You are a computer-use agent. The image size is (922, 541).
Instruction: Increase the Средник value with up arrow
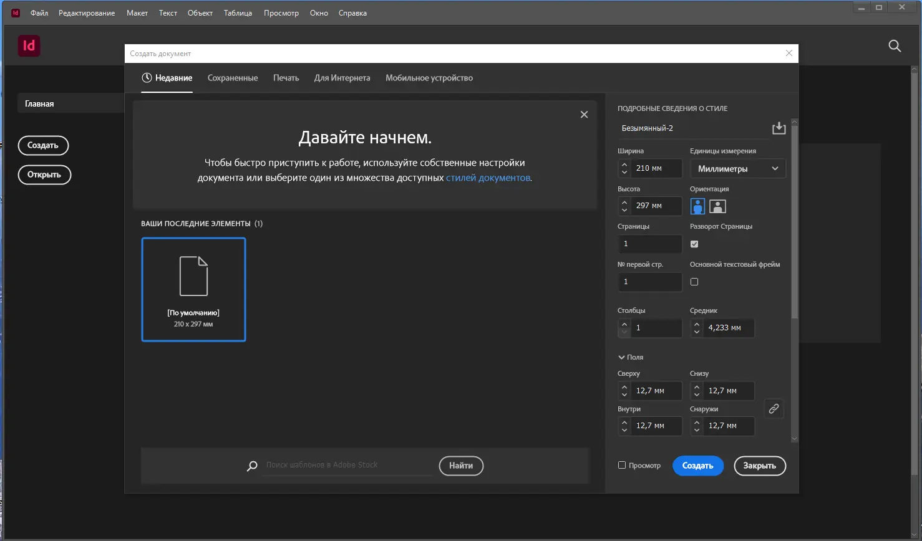[x=697, y=324]
